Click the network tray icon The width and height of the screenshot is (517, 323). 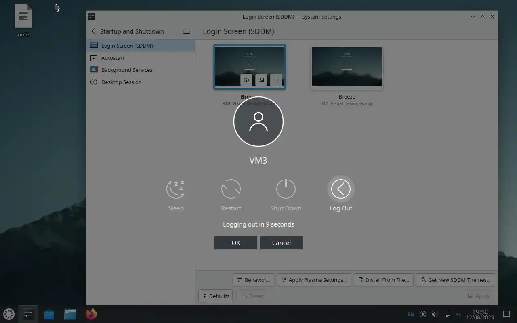coord(447,314)
